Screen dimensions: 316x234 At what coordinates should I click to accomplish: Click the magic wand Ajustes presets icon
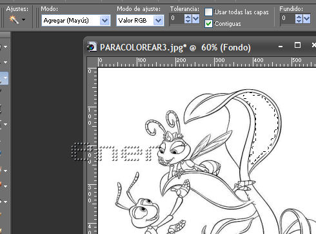14,20
